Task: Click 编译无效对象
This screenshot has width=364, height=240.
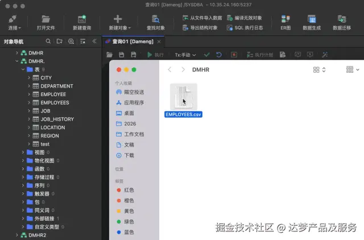Action: [245, 18]
